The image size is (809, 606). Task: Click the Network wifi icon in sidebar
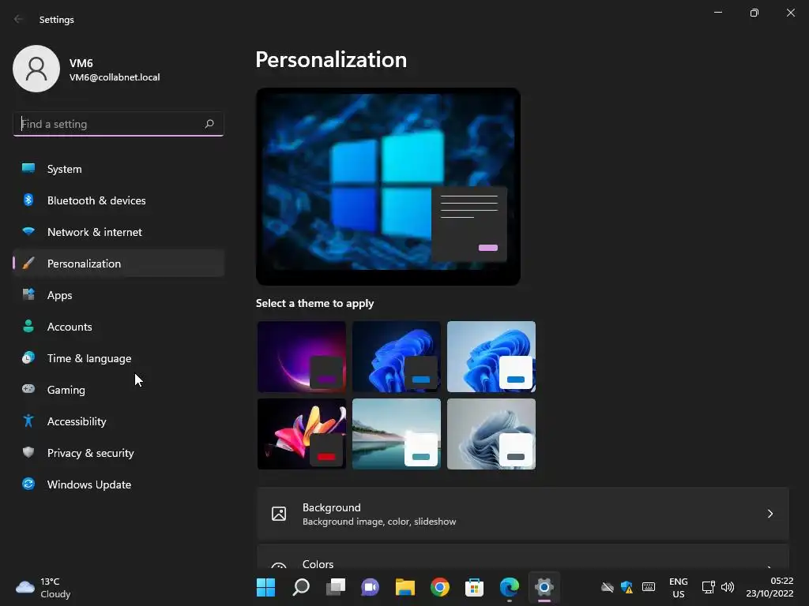coord(28,231)
